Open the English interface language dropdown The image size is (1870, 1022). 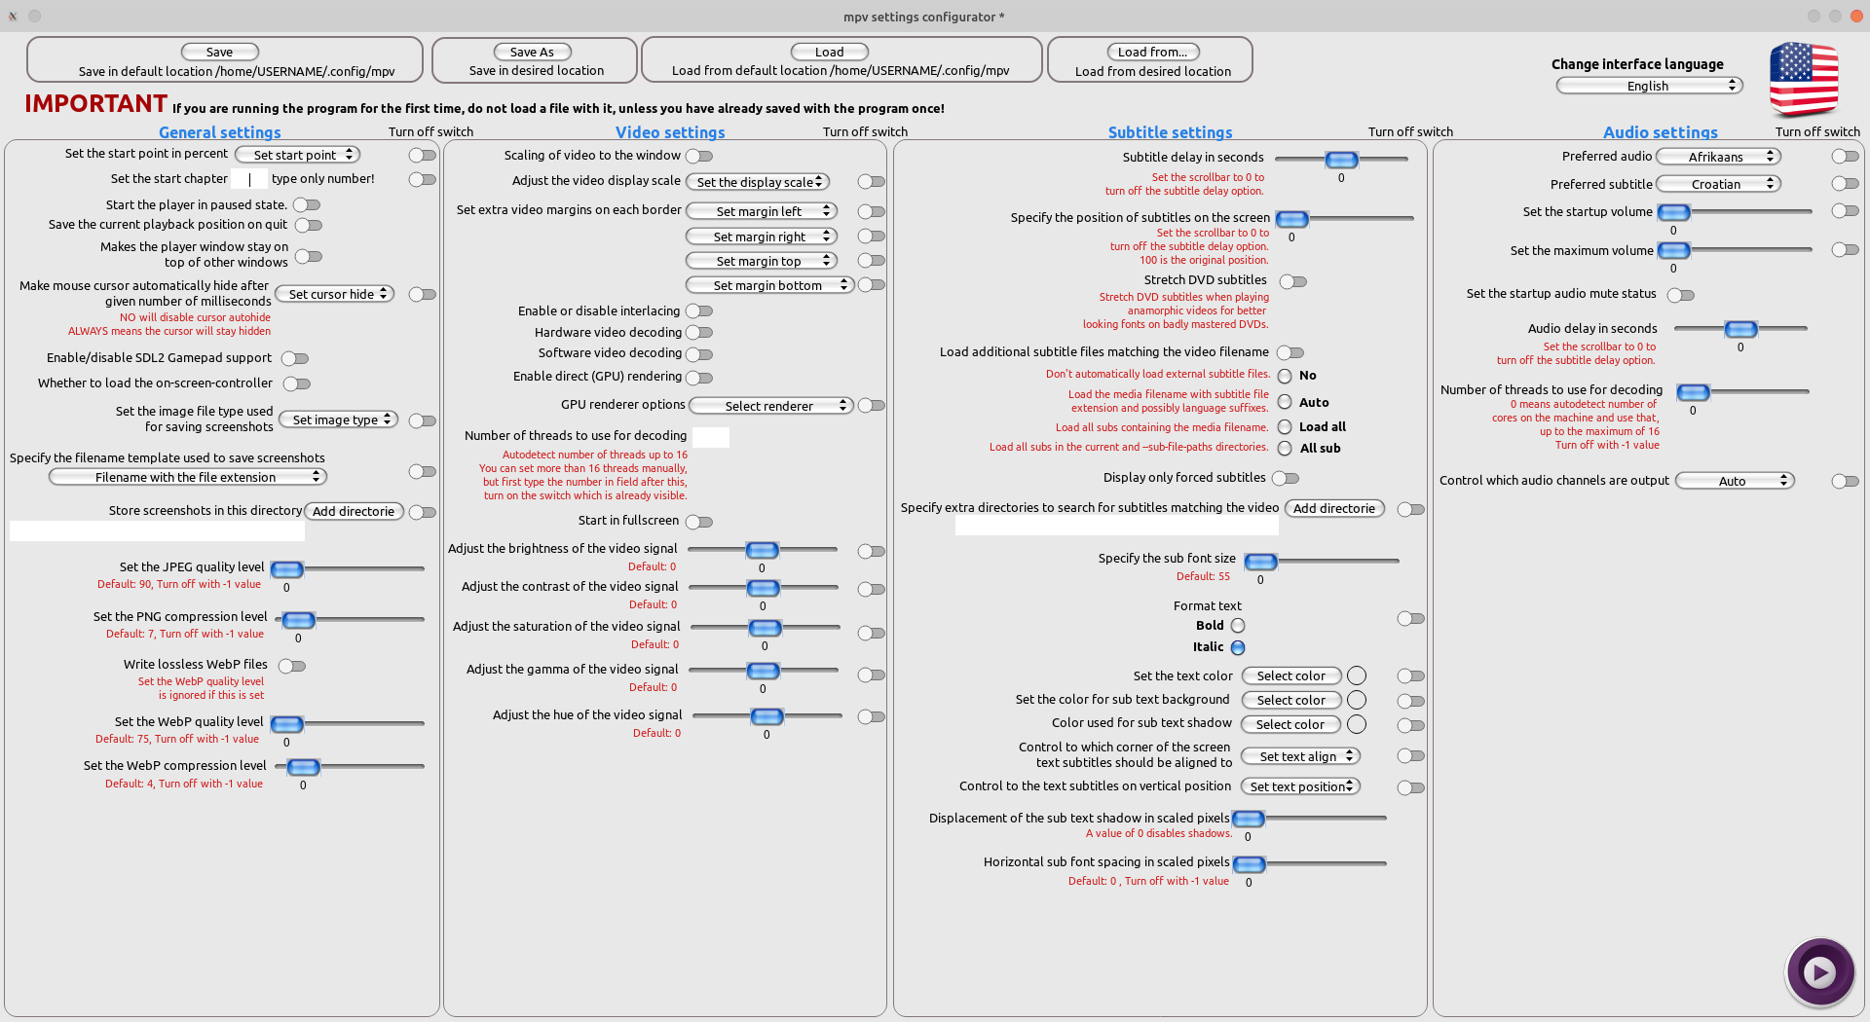[x=1649, y=86]
